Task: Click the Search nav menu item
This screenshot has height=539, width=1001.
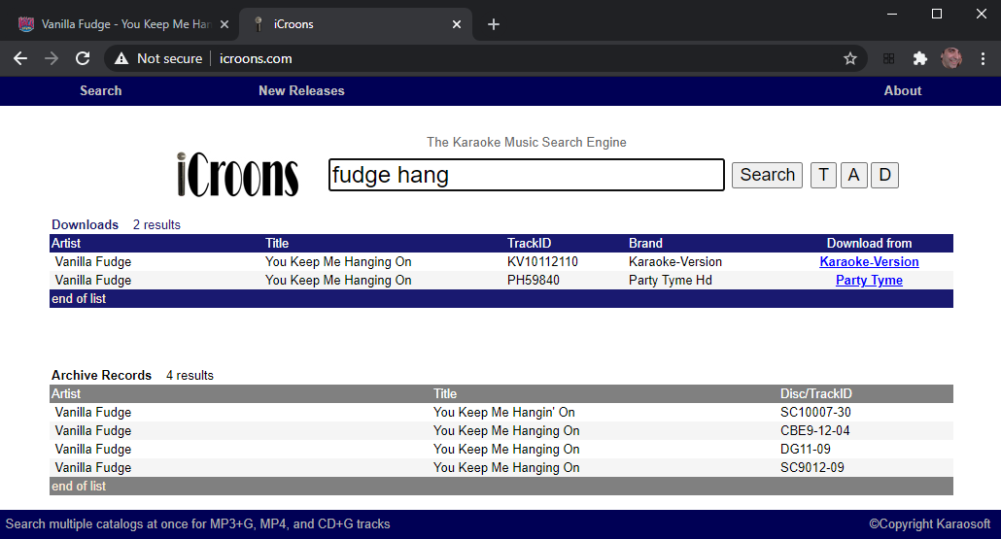Action: 101,90
